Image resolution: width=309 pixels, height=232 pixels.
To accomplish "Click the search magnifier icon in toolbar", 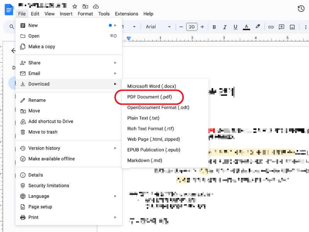I will click(12, 27).
